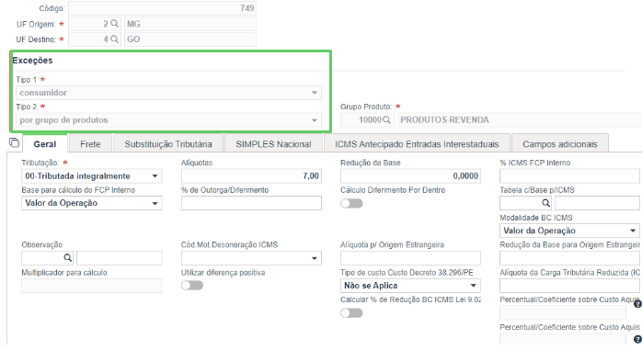Expand Base para cálculo do FCP Interno dropdown
Screen dimensions: 642x350
[x=92, y=203]
